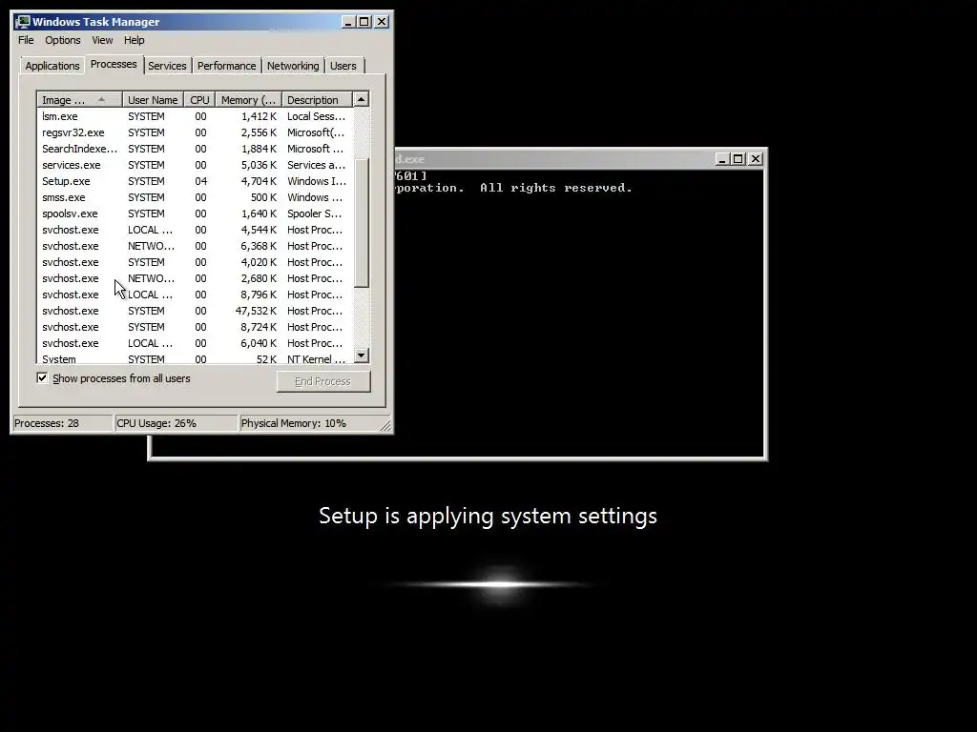Switch to the Users tab
Viewport: 977px width, 732px height.
pos(343,66)
